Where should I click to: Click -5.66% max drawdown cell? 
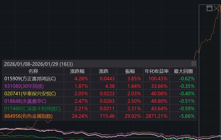coord(187,116)
